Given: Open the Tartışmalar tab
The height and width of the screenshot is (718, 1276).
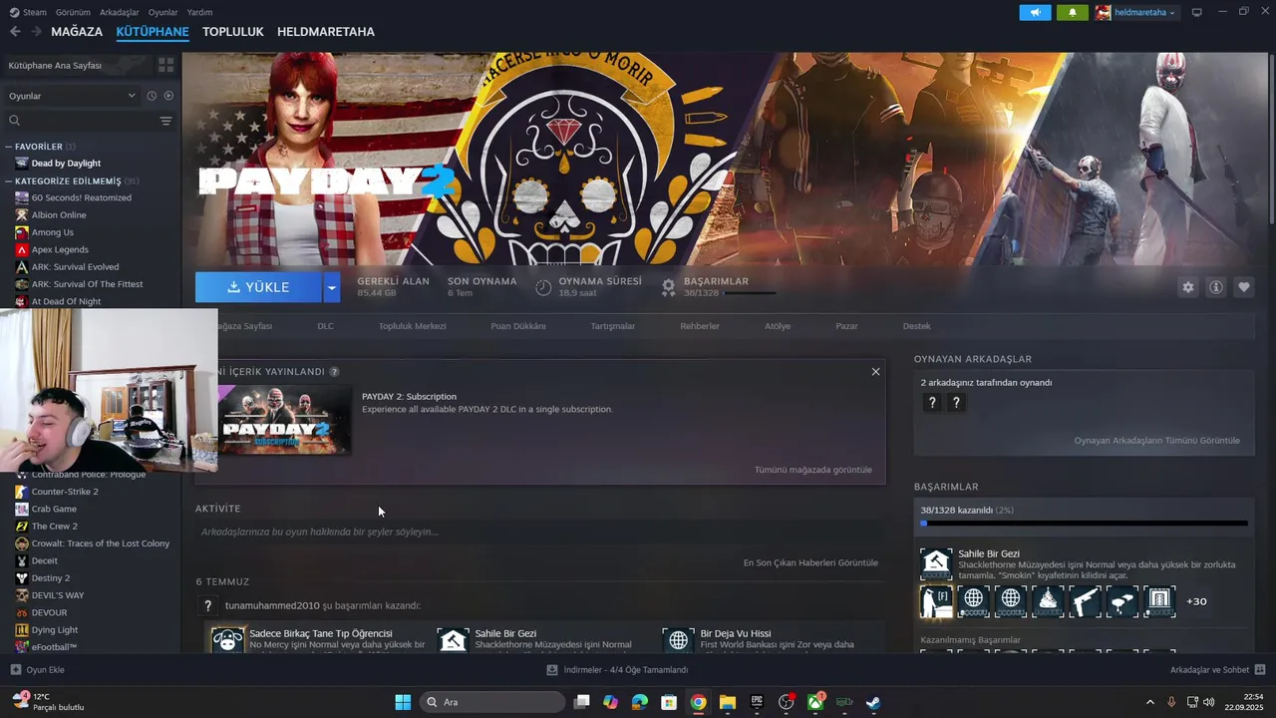Looking at the screenshot, I should 612,326.
